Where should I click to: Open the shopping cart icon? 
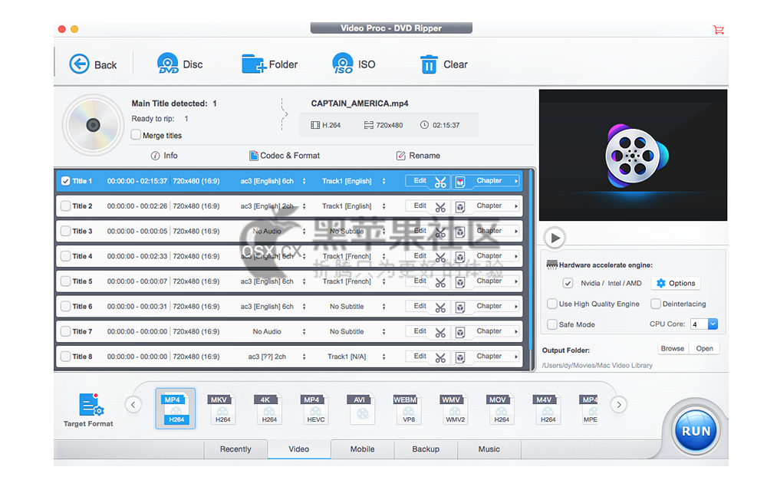click(718, 30)
